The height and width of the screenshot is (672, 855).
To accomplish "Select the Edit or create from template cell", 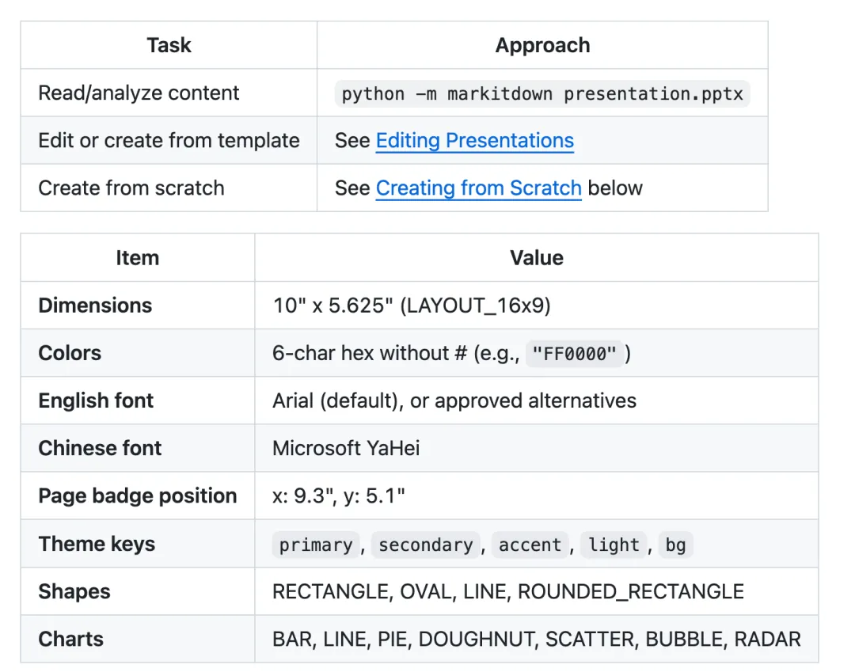I will [x=169, y=140].
